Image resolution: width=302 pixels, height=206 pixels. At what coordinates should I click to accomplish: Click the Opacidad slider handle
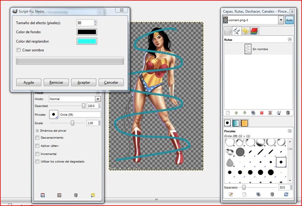pyautogui.click(x=84, y=106)
